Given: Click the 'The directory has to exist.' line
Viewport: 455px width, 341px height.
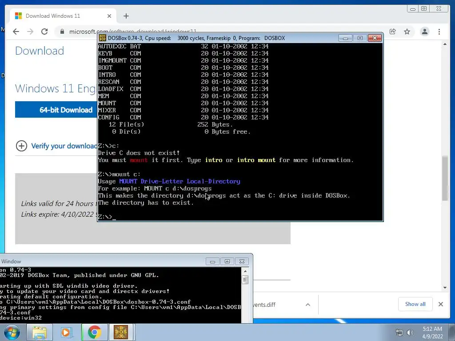Looking at the screenshot, I should 146,202.
